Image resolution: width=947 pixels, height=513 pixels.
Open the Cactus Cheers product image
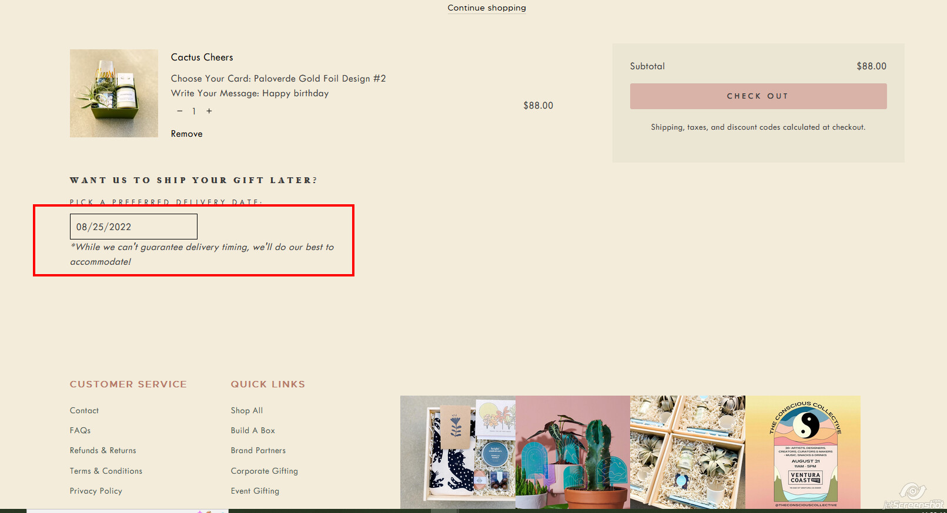tap(114, 93)
